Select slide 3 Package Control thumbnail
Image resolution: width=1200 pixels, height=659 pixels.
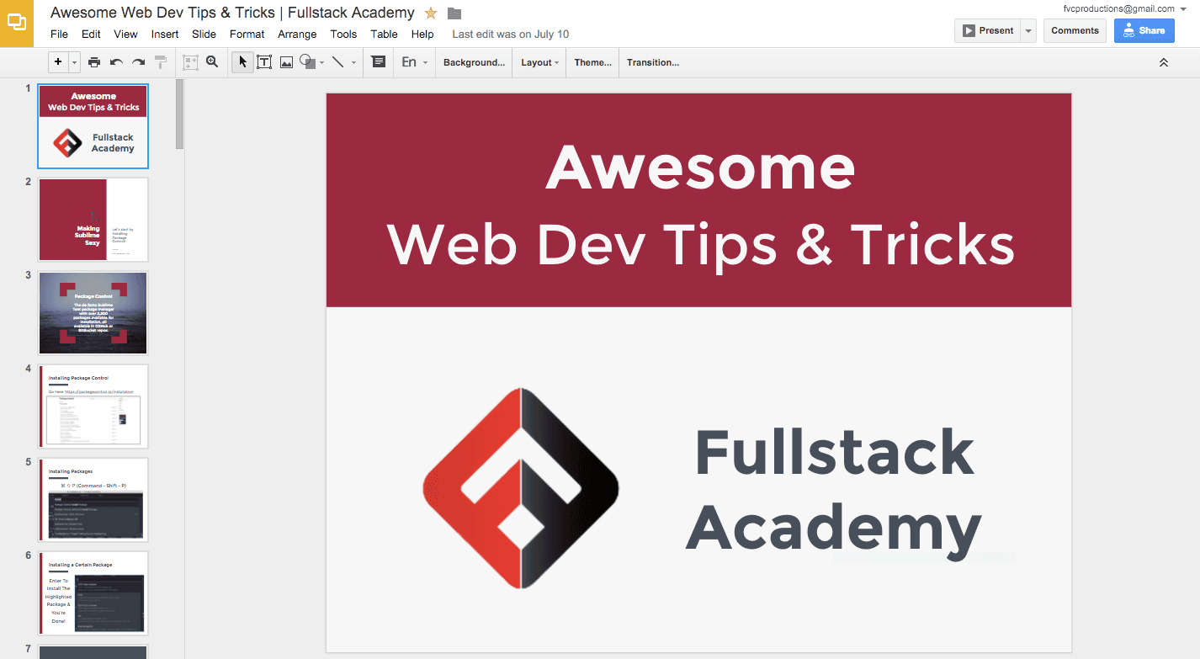pos(93,313)
